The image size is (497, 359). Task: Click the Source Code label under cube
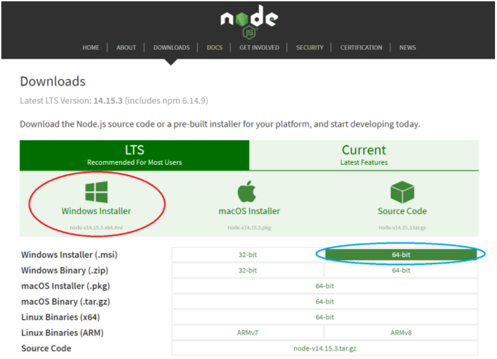[402, 211]
